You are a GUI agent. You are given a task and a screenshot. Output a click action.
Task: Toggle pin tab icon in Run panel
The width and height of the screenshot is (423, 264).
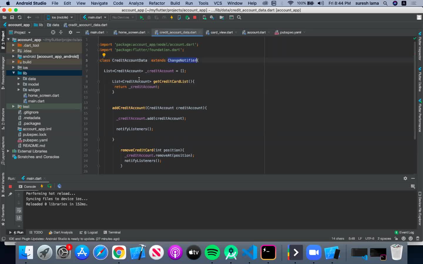[x=10, y=194]
